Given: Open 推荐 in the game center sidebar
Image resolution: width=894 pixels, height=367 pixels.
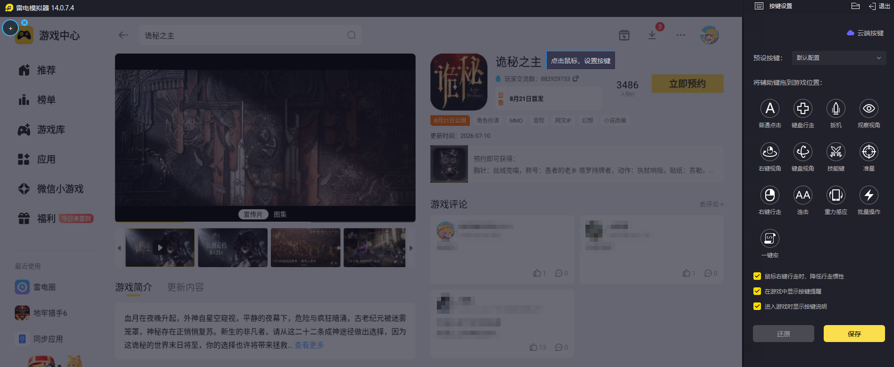Looking at the screenshot, I should (37, 70).
